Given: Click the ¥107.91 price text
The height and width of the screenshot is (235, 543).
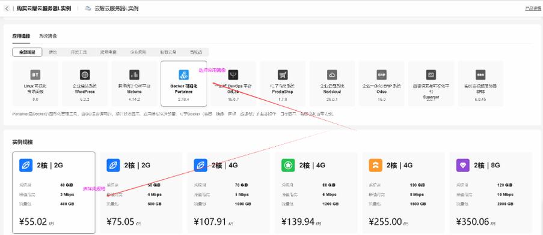Looking at the screenshot, I should coord(210,222).
